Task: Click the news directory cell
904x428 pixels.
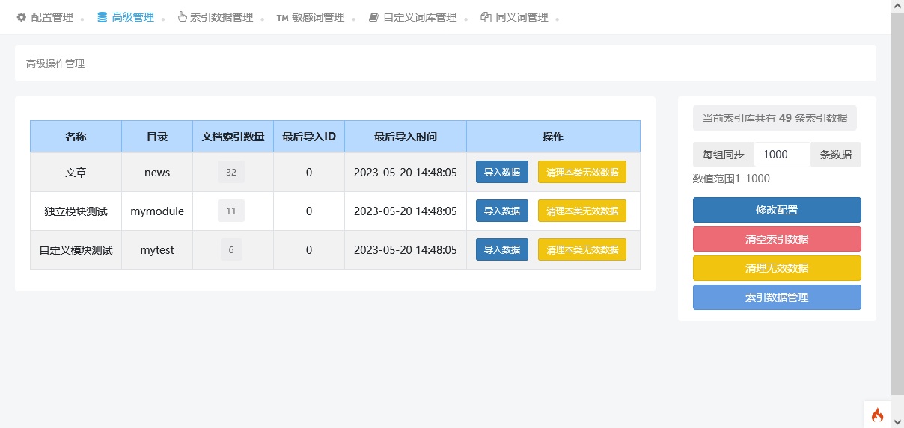Action: [157, 172]
